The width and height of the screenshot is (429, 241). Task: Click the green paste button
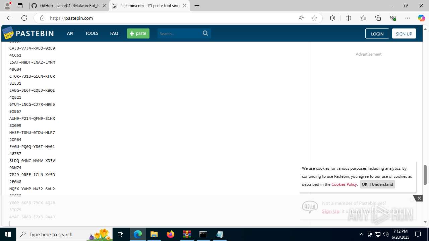click(x=138, y=33)
